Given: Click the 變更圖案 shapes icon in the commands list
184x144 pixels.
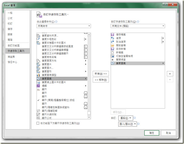Looking at the screenshot, I should tap(38, 79).
